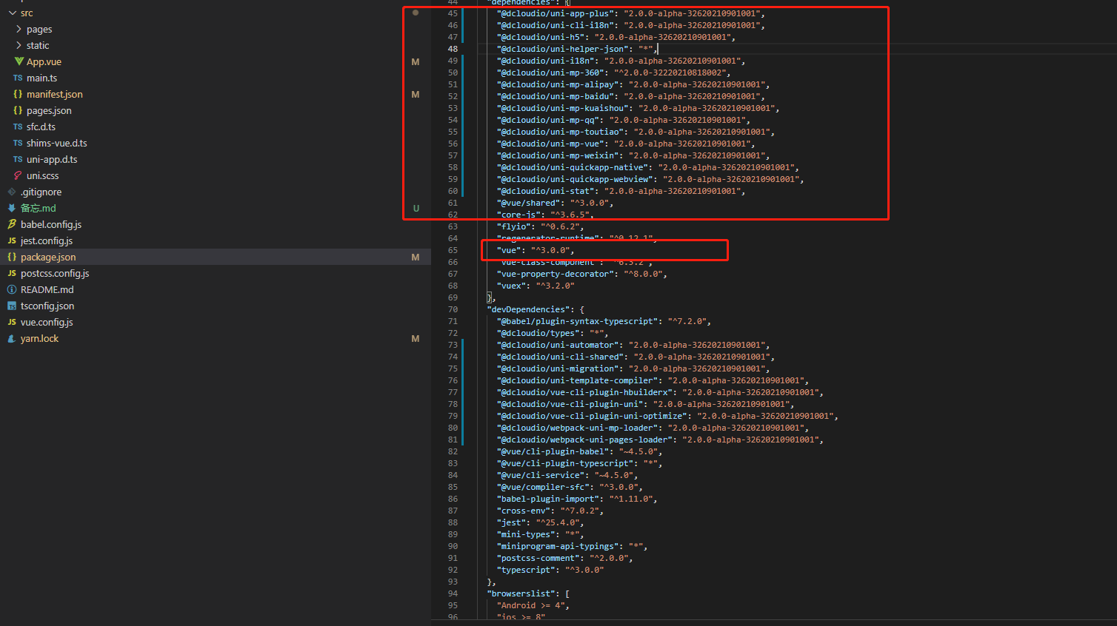
Task: Click the braces icon beside manifest.json
Action: point(18,94)
